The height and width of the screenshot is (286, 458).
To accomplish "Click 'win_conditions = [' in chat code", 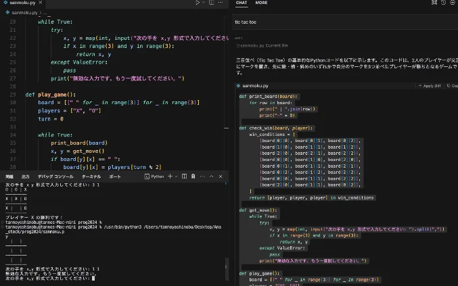I will [x=272, y=135].
